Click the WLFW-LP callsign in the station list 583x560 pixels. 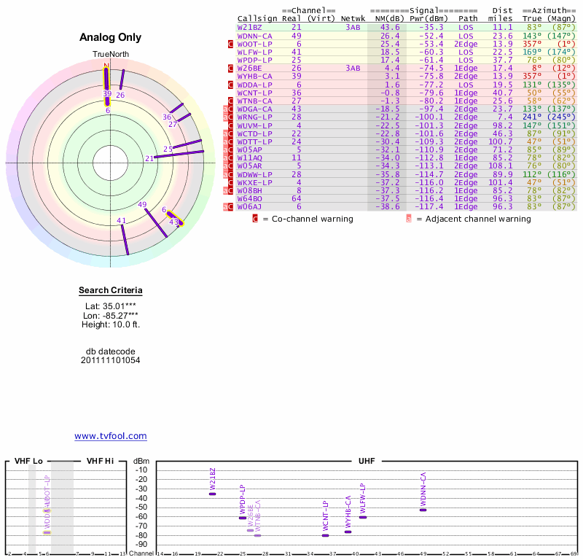255,52
